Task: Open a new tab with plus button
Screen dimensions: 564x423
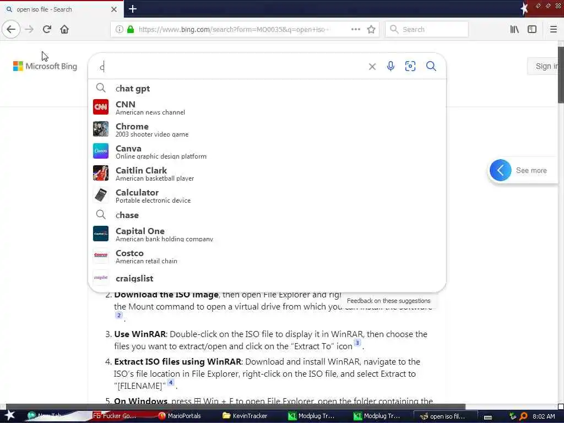Action: [x=132, y=9]
